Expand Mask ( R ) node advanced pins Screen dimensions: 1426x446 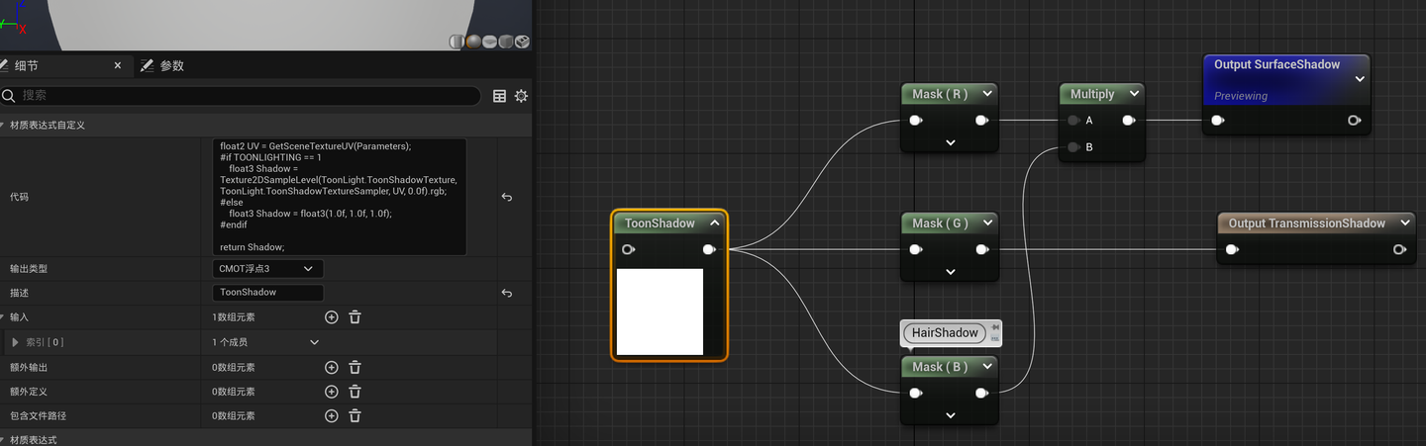(951, 142)
